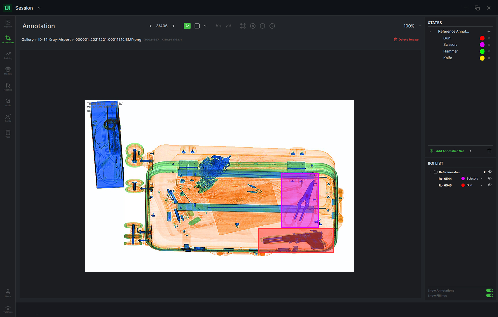Open the image info circle icon
The image size is (498, 317).
pyautogui.click(x=272, y=26)
